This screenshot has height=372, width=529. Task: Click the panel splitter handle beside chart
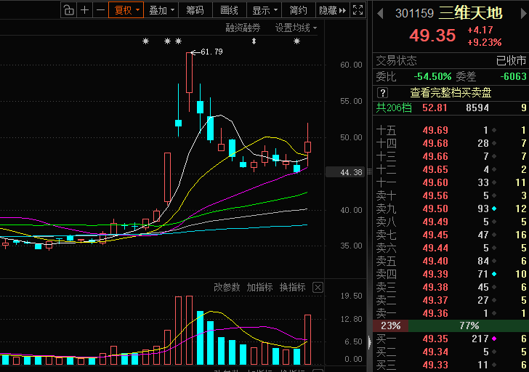pos(369,172)
